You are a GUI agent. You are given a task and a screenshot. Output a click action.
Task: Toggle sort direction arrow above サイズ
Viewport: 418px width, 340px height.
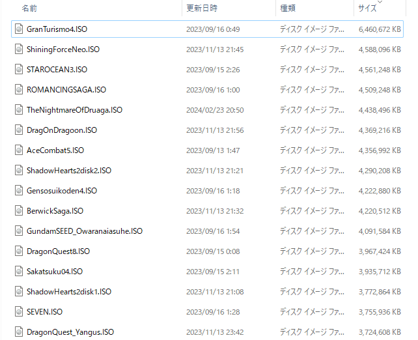380,3
